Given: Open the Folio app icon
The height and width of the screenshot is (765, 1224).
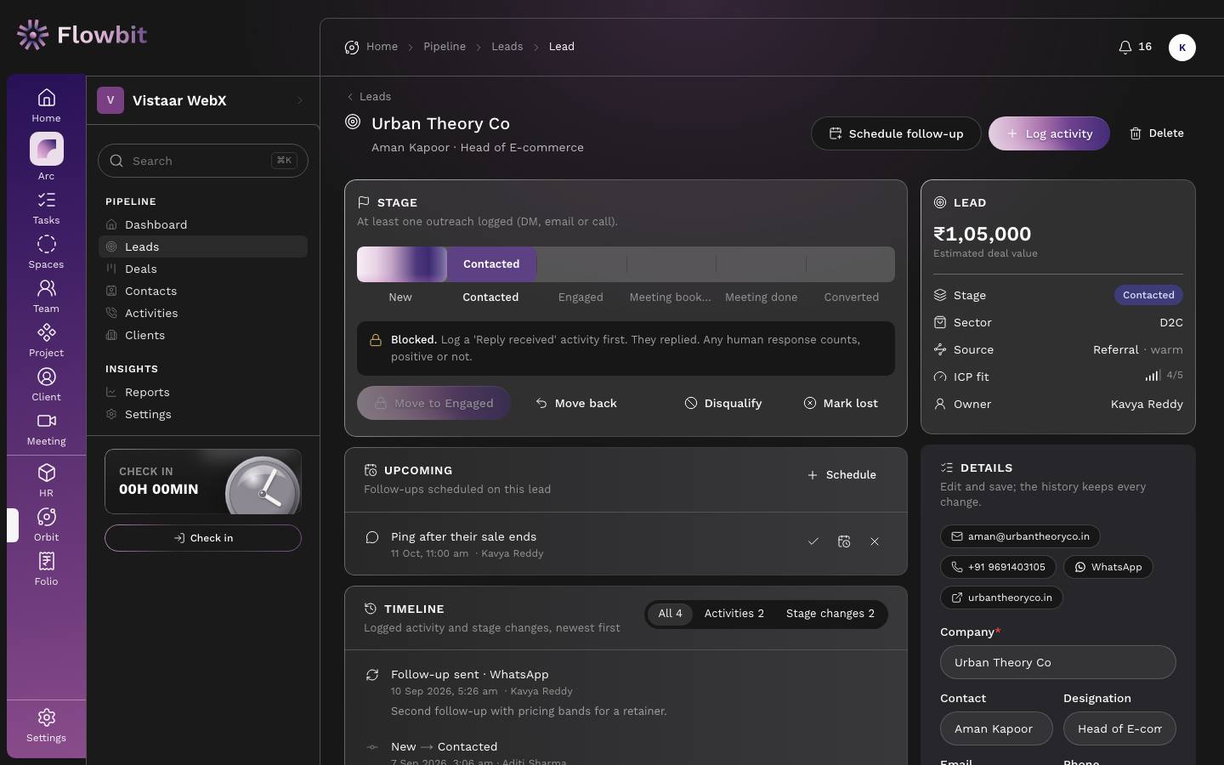Looking at the screenshot, I should (46, 569).
